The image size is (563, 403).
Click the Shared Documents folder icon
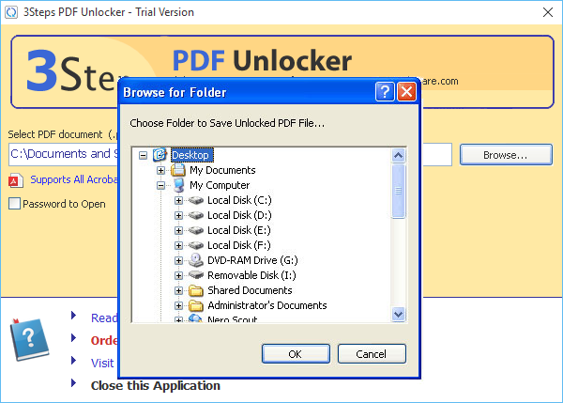point(196,290)
